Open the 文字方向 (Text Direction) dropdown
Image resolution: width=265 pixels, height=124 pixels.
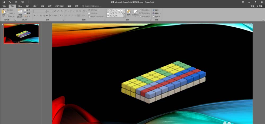click(x=93, y=10)
